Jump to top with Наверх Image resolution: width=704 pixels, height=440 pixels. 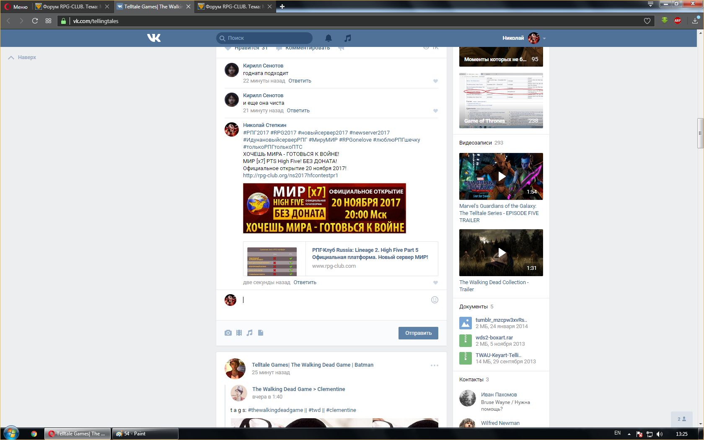point(22,57)
